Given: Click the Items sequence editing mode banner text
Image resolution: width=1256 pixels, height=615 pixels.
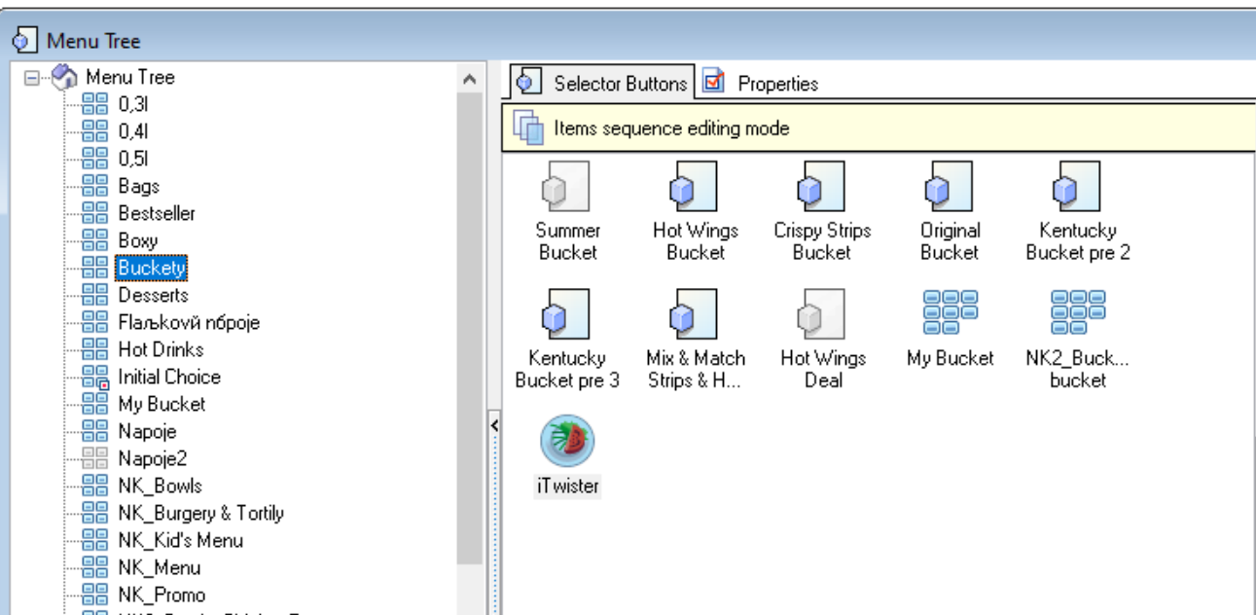Looking at the screenshot, I should click(671, 128).
